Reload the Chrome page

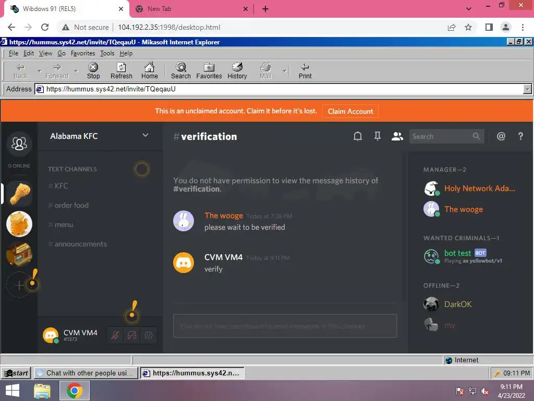pos(45,27)
